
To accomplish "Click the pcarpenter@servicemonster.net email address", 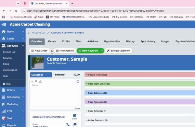I will click(x=48, y=117).
